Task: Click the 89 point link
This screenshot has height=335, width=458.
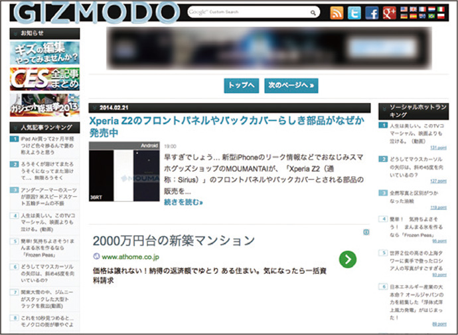Action: [439, 324]
